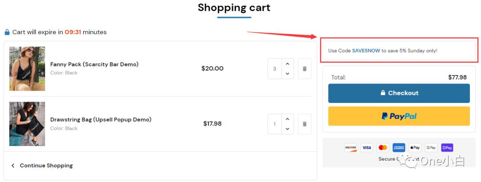481x182 pixels.
Task: Click the Shop Pay icon
Action: pos(447,148)
